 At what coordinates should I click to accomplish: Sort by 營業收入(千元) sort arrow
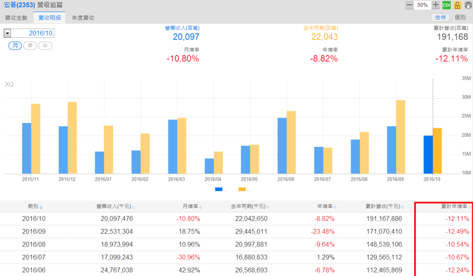[133, 207]
